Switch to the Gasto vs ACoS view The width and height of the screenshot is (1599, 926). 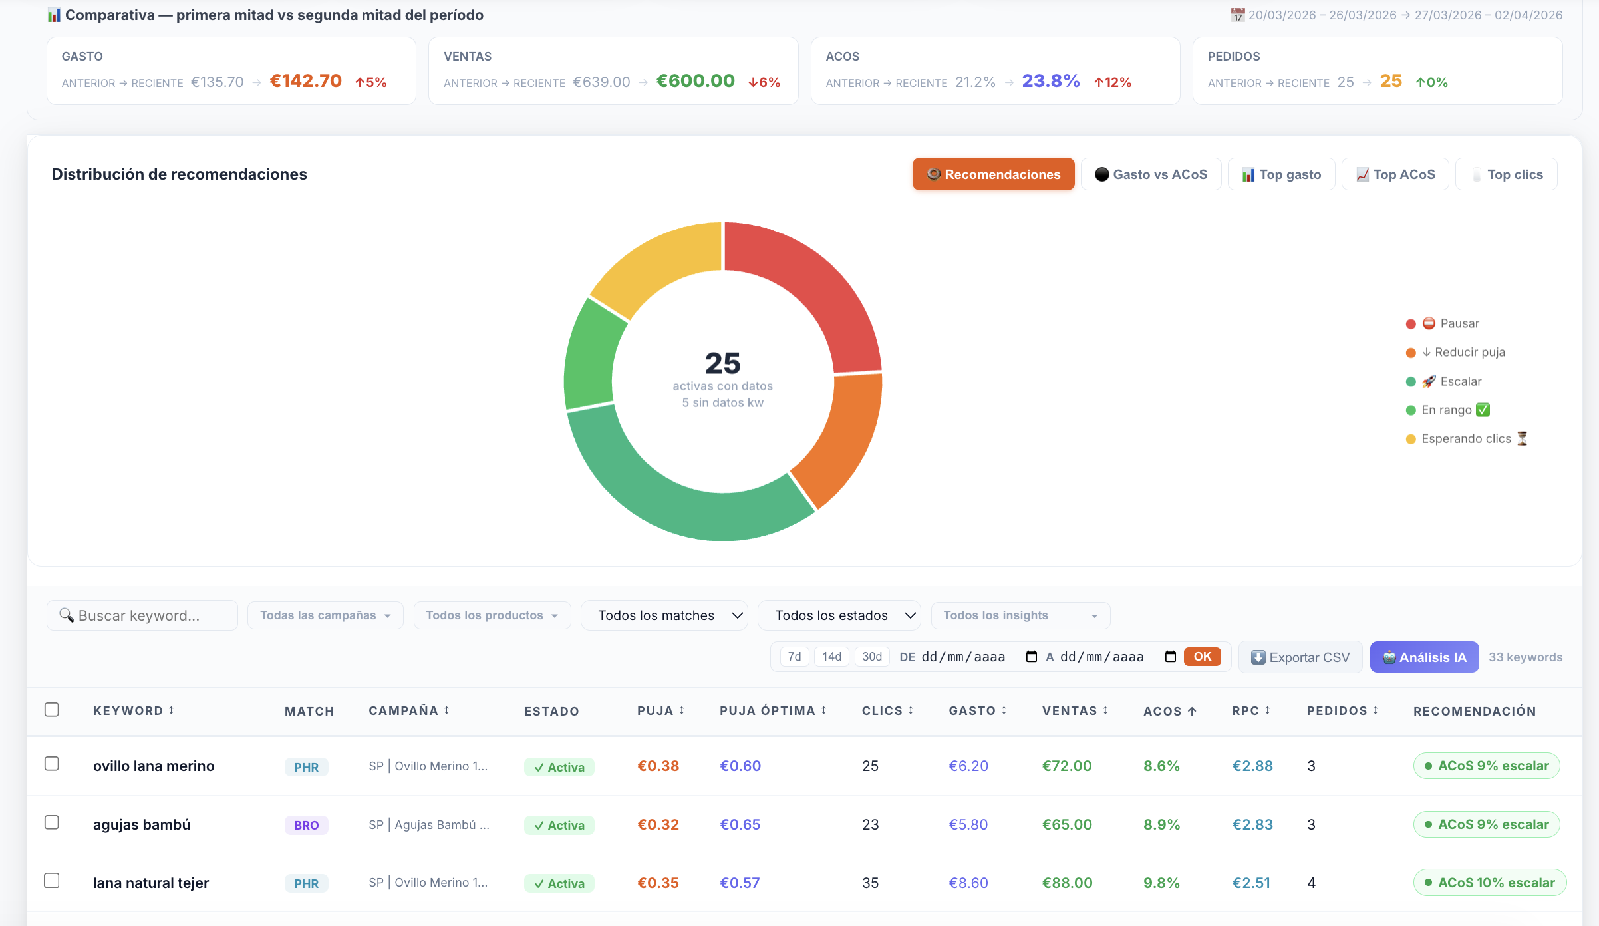tap(1151, 174)
